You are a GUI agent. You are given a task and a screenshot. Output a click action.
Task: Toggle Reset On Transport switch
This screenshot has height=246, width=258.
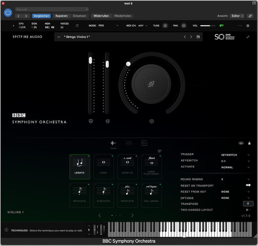point(248,185)
